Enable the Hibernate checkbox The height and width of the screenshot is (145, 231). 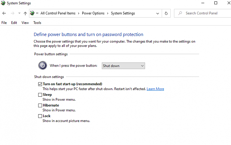click(x=40, y=105)
